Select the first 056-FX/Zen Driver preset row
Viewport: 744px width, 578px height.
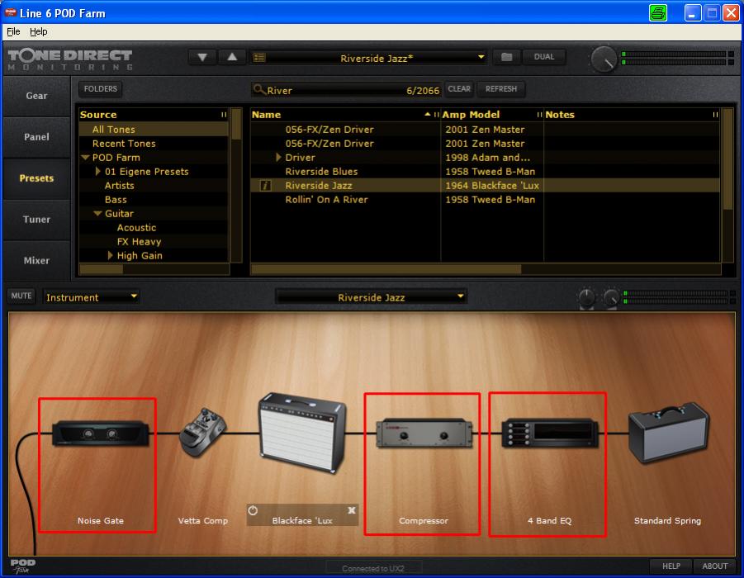click(485, 130)
